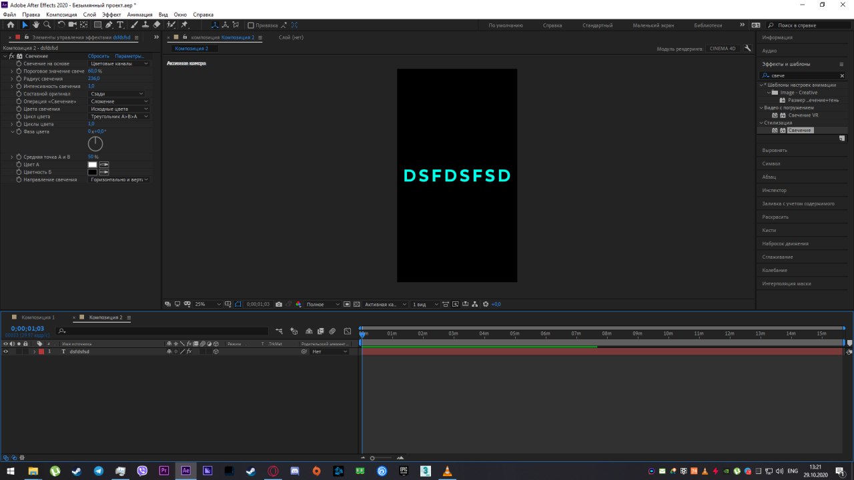Image resolution: width=854 pixels, height=480 pixels.
Task: Hide the dsfdsfsd layer with eye icon
Action: pyautogui.click(x=5, y=351)
